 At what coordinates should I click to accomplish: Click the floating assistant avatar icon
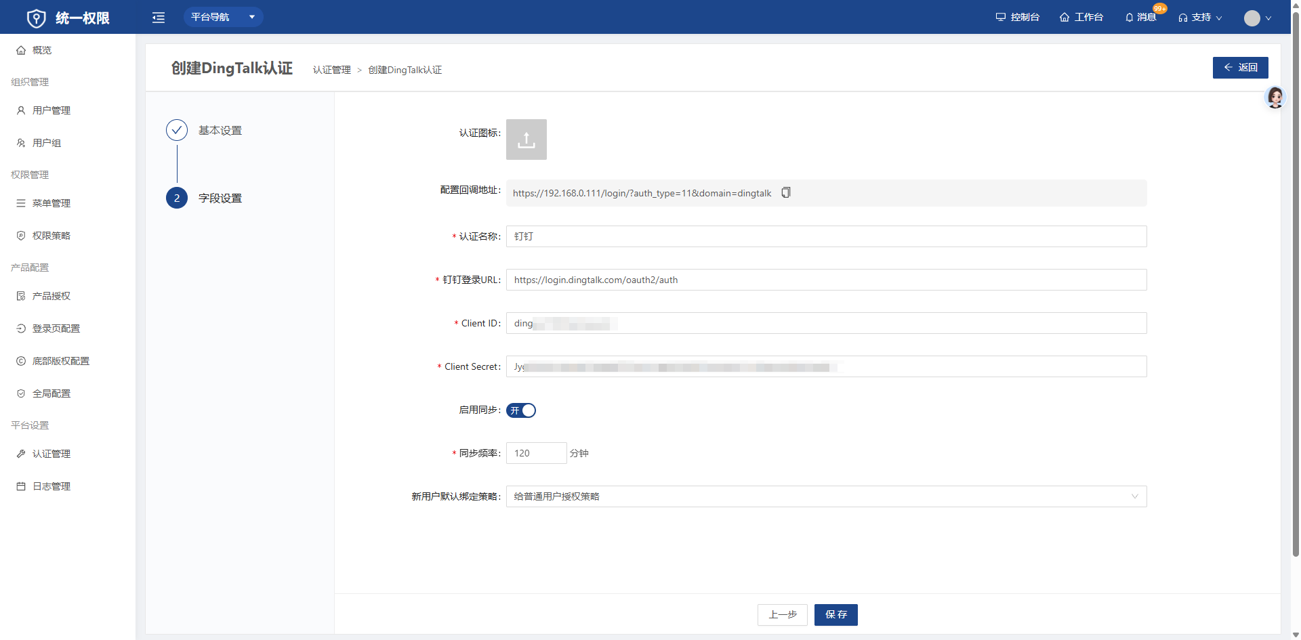pyautogui.click(x=1275, y=98)
